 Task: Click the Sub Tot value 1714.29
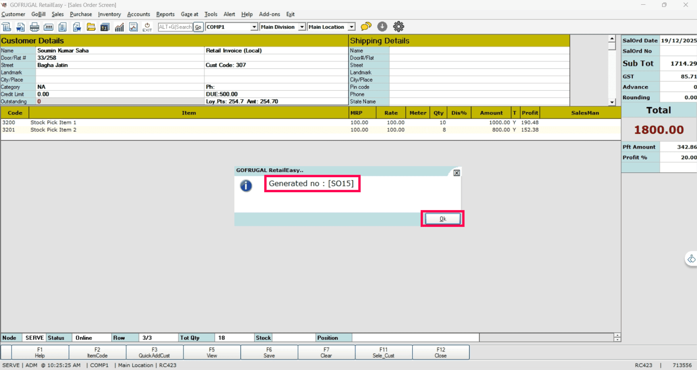684,64
